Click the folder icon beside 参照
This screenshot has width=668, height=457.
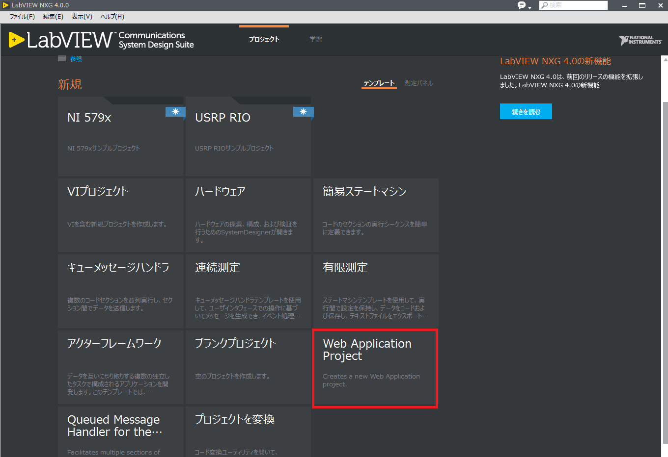click(x=62, y=59)
